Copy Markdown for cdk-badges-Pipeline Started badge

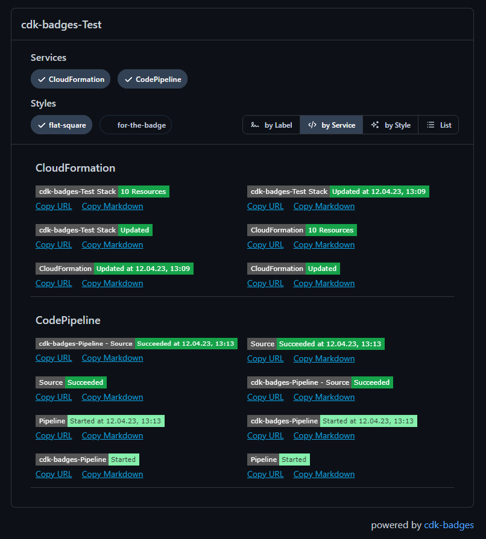pyautogui.click(x=112, y=474)
